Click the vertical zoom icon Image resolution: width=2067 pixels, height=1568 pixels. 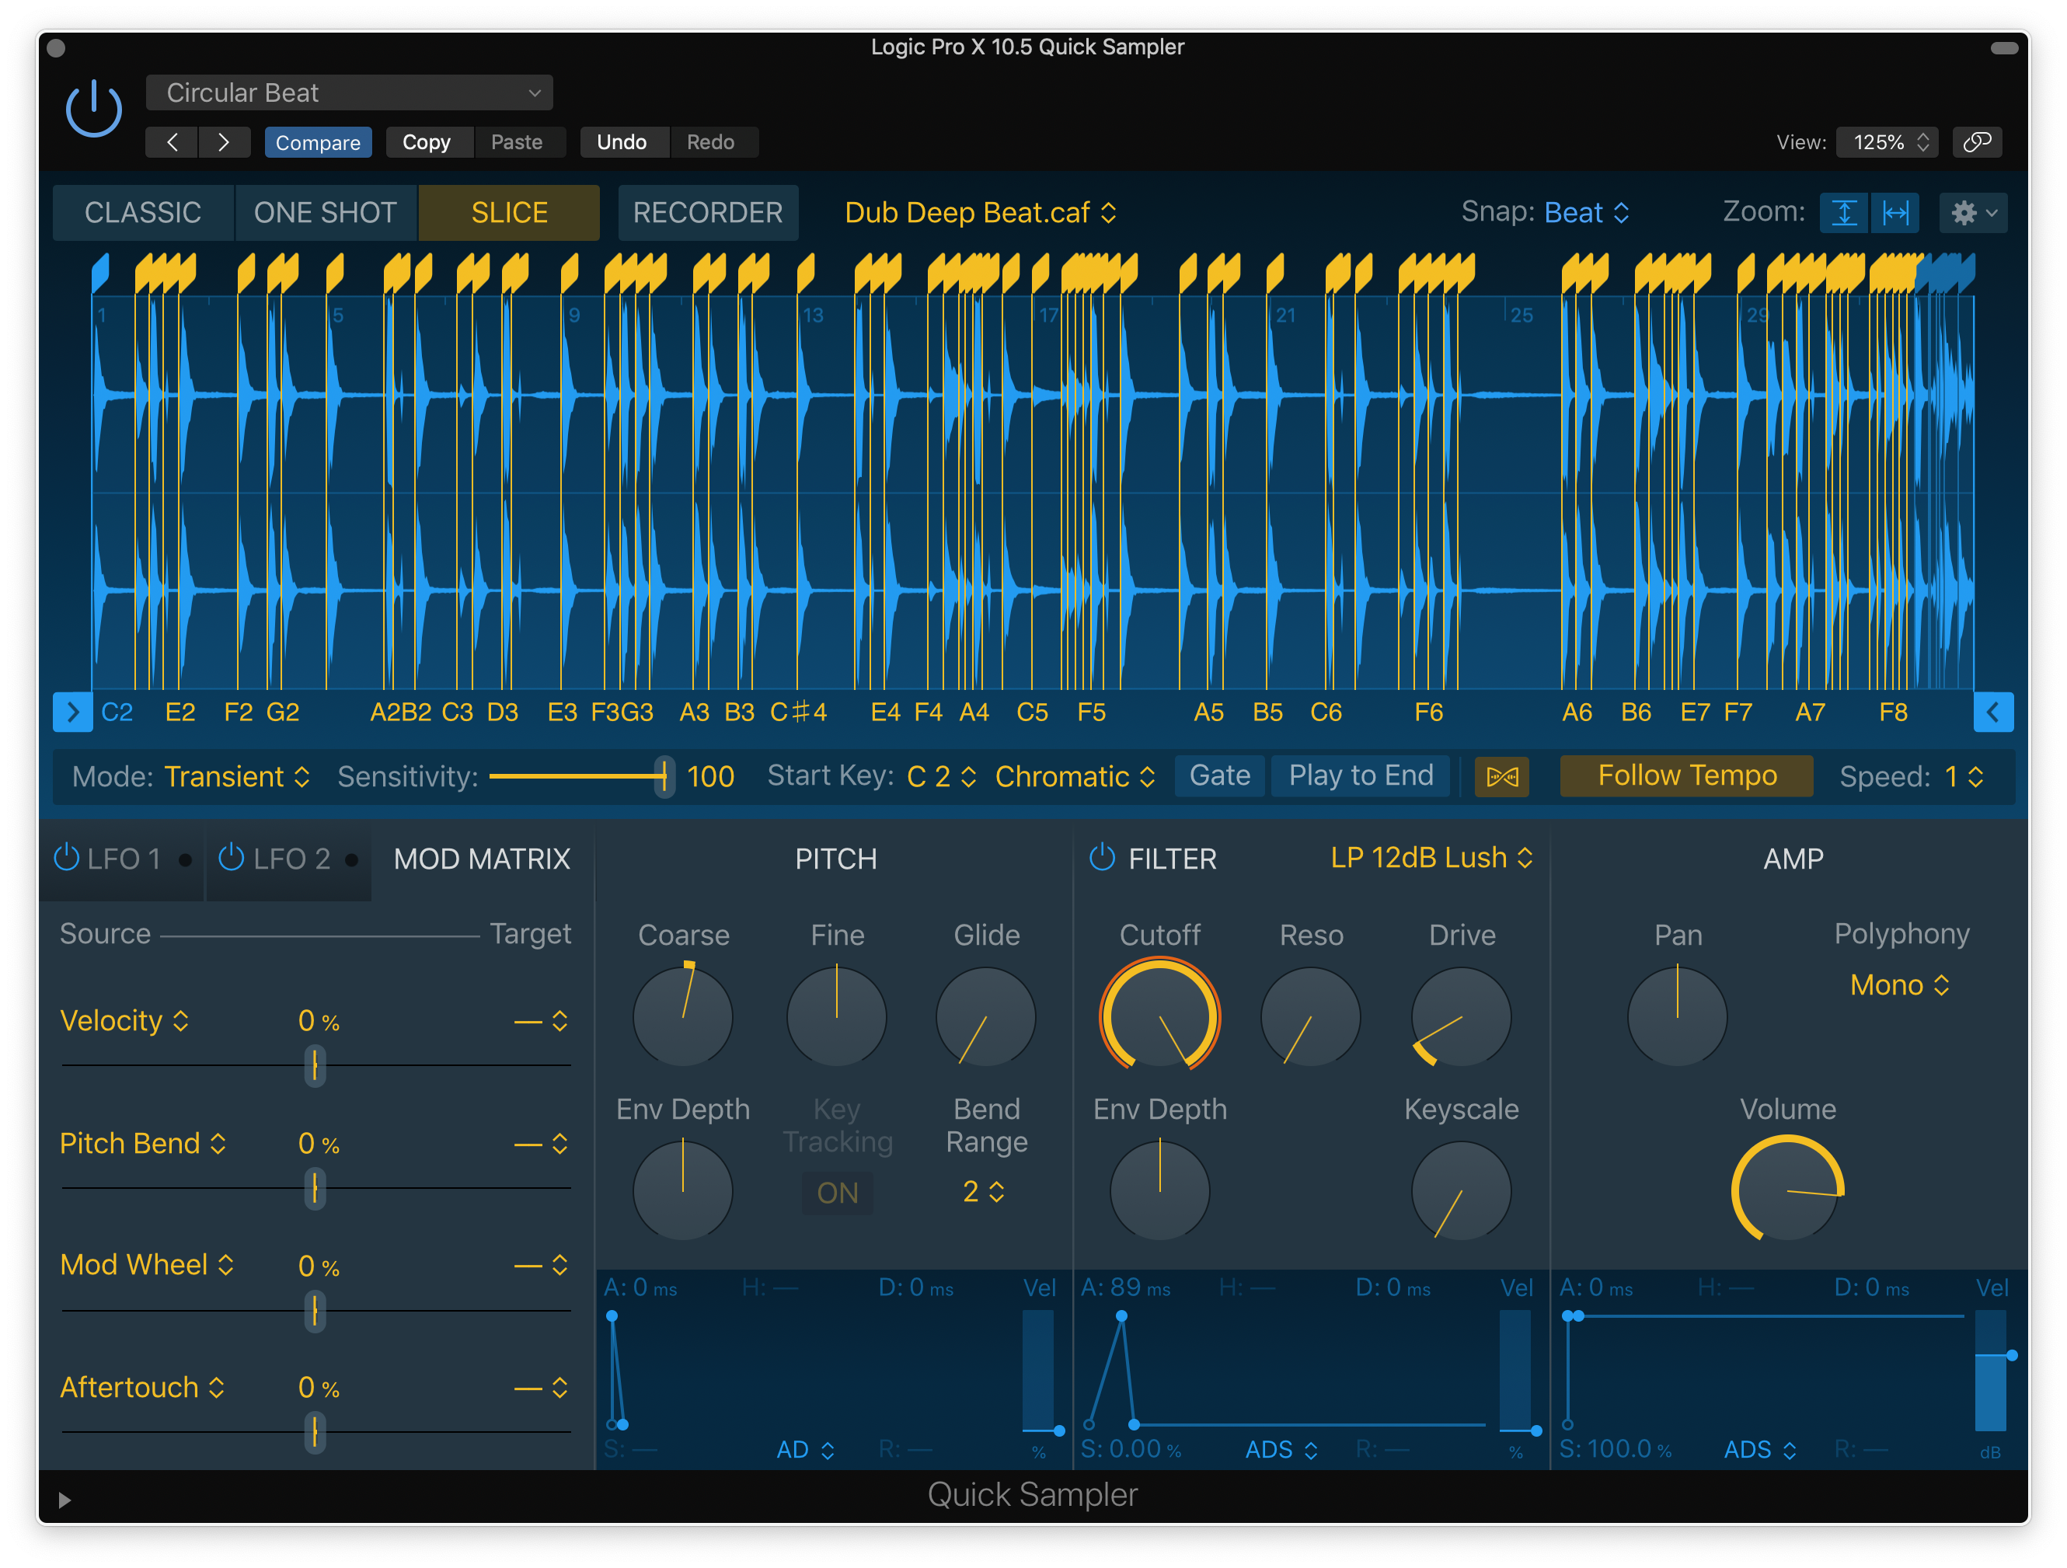pyautogui.click(x=1844, y=213)
